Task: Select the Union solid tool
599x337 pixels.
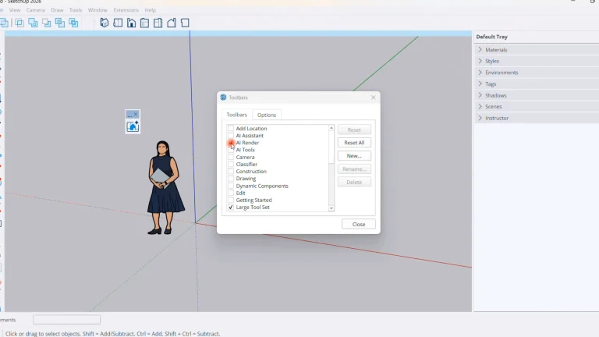Action: pyautogui.click(x=33, y=23)
